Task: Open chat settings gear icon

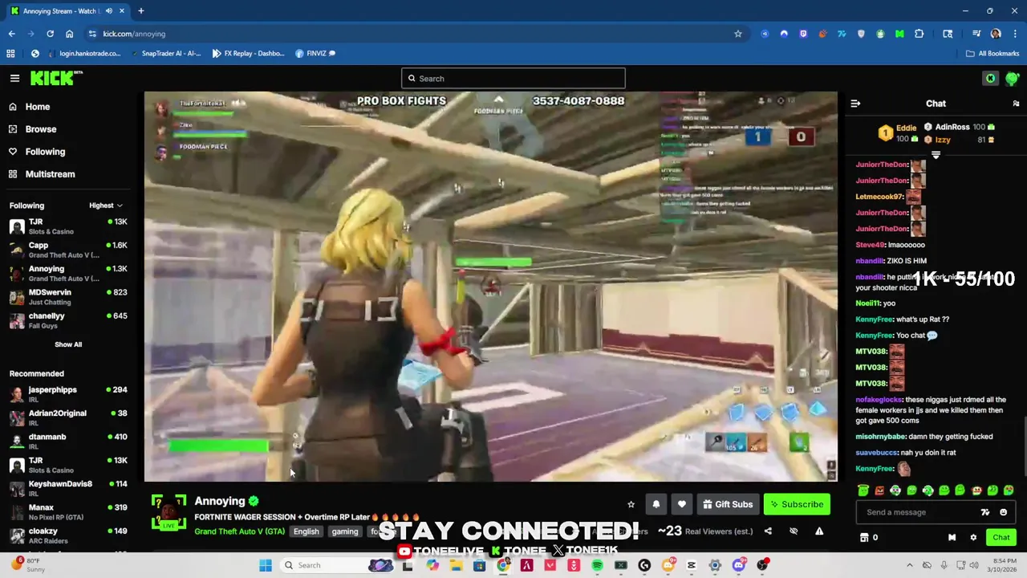Action: pos(973,538)
